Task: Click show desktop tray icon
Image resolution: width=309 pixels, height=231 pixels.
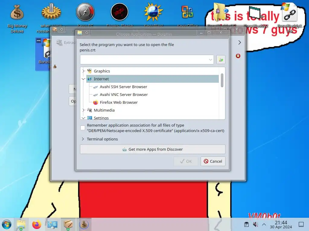Action: [301, 224]
